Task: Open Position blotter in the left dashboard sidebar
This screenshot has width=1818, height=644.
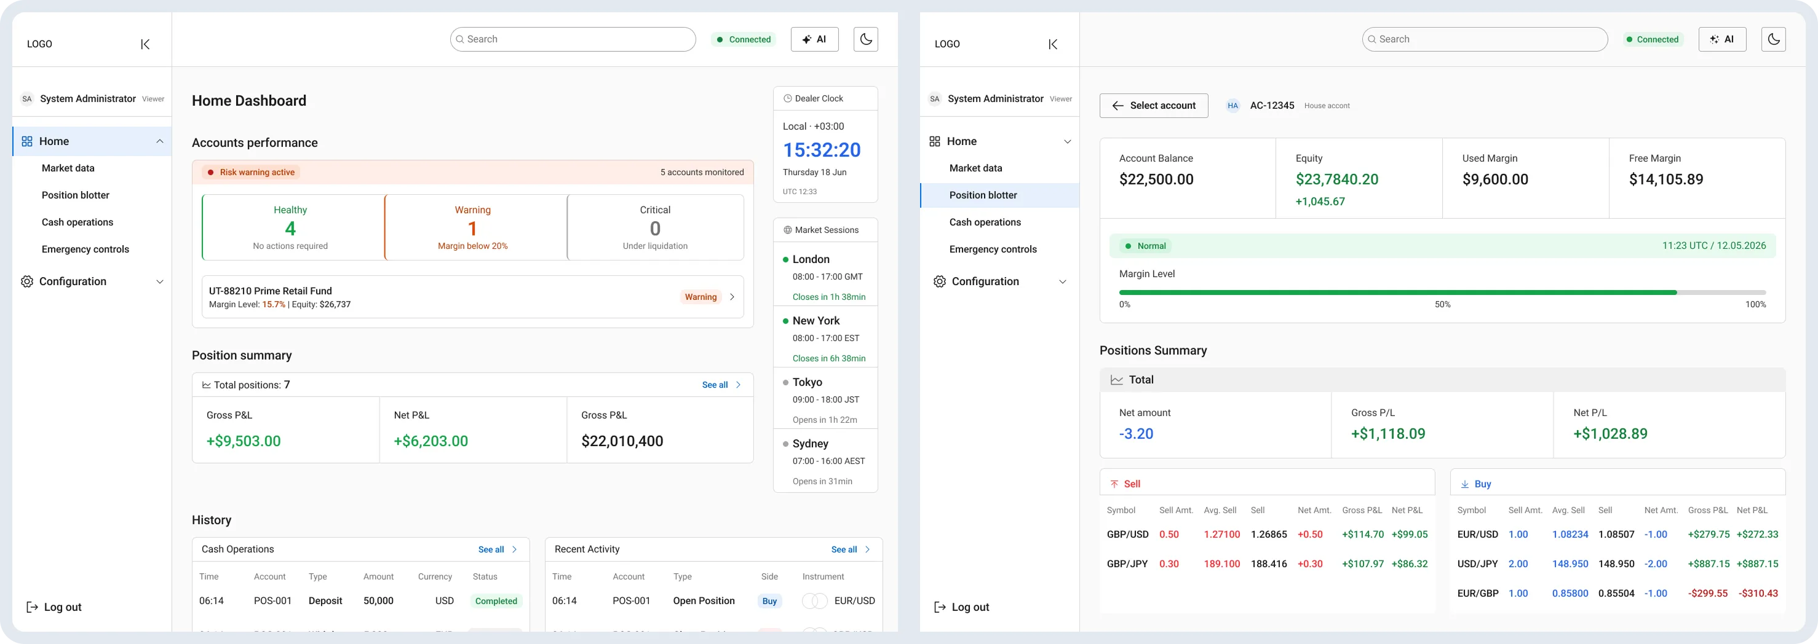Action: 76,195
